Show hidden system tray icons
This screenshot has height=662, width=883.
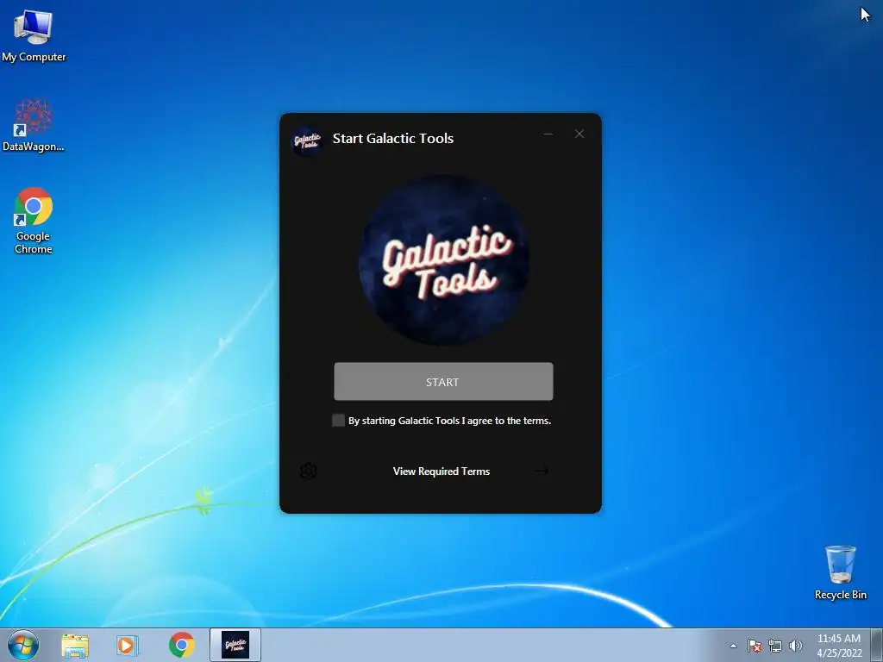point(733,646)
